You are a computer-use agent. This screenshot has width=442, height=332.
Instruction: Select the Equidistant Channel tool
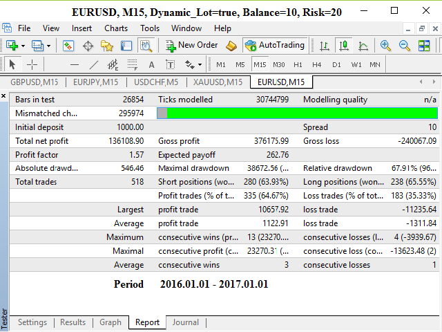[113, 65]
